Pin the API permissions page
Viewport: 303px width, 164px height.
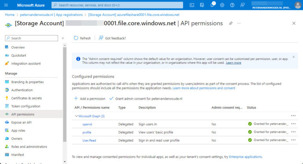[231, 23]
